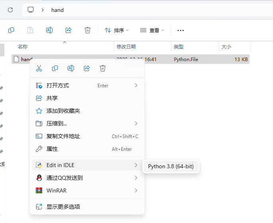Click the Rename icon in context menu

coord(71,68)
